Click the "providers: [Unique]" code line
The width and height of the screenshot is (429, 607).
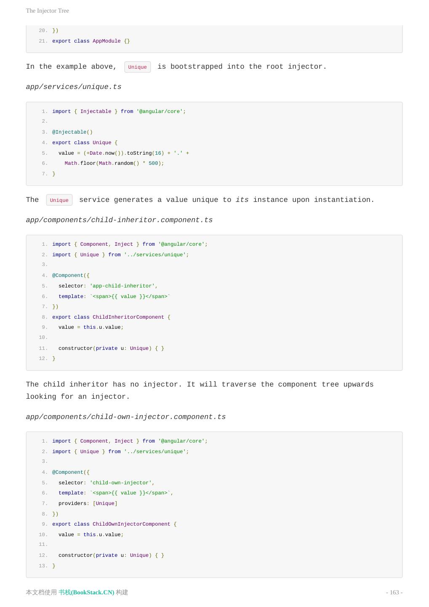pyautogui.click(x=88, y=503)
